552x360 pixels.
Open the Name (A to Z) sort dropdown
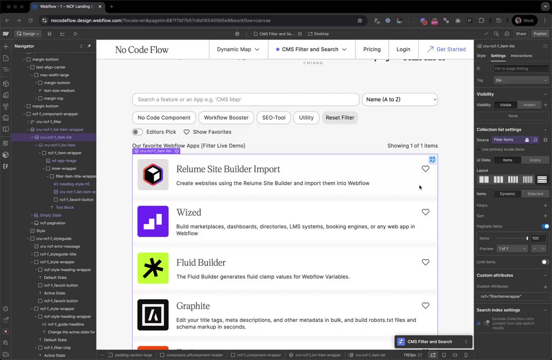coord(400,99)
